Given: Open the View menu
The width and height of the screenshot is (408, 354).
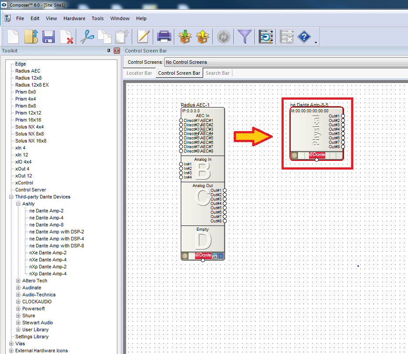Looking at the screenshot, I should click(51, 18).
